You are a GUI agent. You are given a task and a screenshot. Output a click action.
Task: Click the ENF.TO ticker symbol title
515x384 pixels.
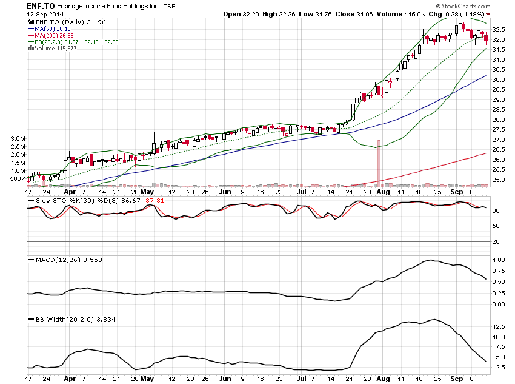[x=41, y=6]
